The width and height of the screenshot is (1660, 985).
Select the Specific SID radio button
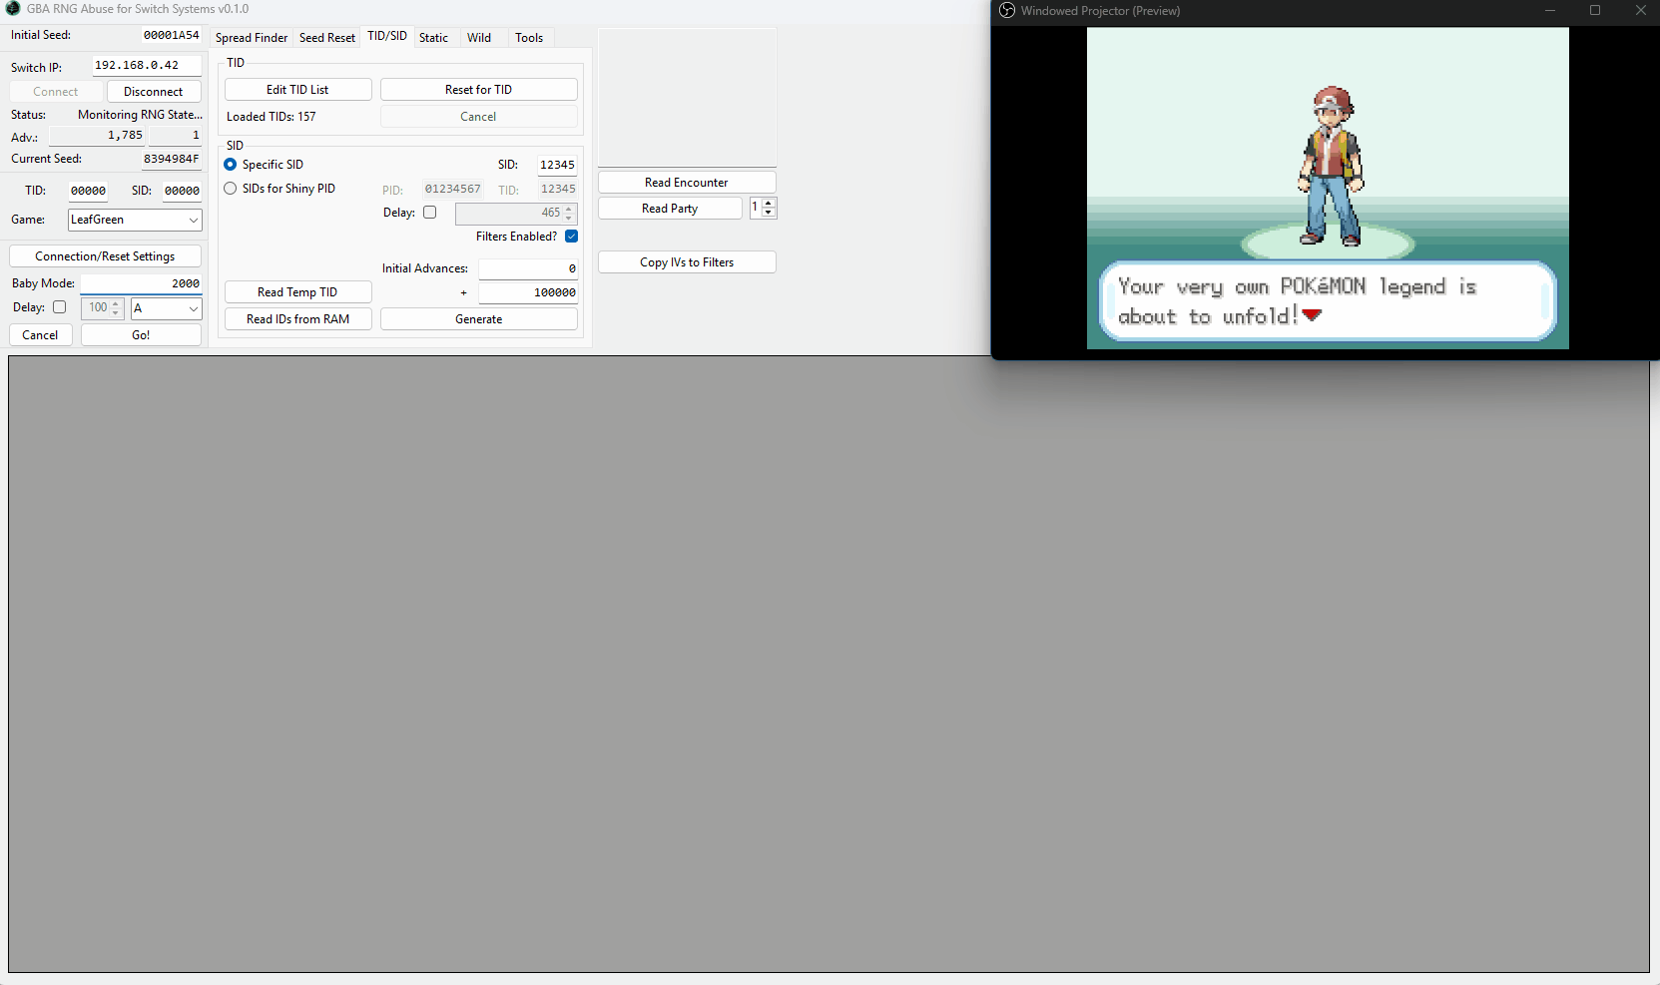[231, 165]
